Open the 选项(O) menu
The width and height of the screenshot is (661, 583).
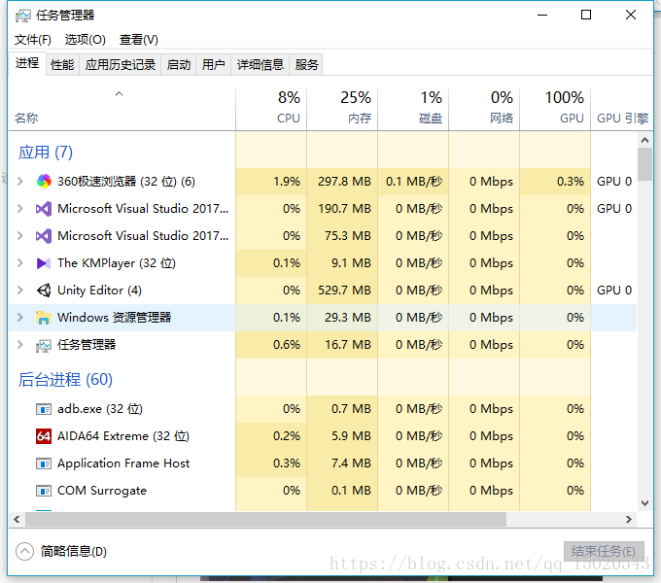point(86,40)
